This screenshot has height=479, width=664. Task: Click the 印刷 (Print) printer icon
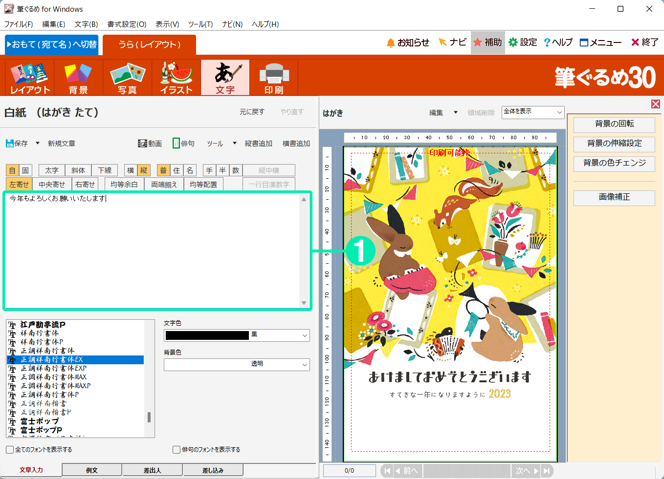pyautogui.click(x=274, y=78)
